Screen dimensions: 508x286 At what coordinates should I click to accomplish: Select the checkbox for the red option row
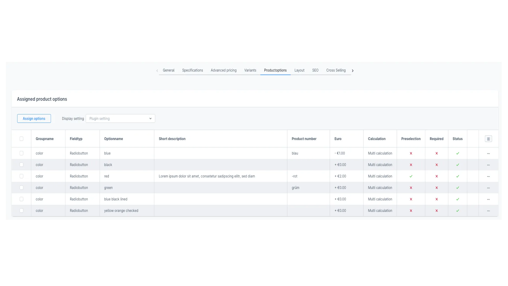pyautogui.click(x=21, y=176)
